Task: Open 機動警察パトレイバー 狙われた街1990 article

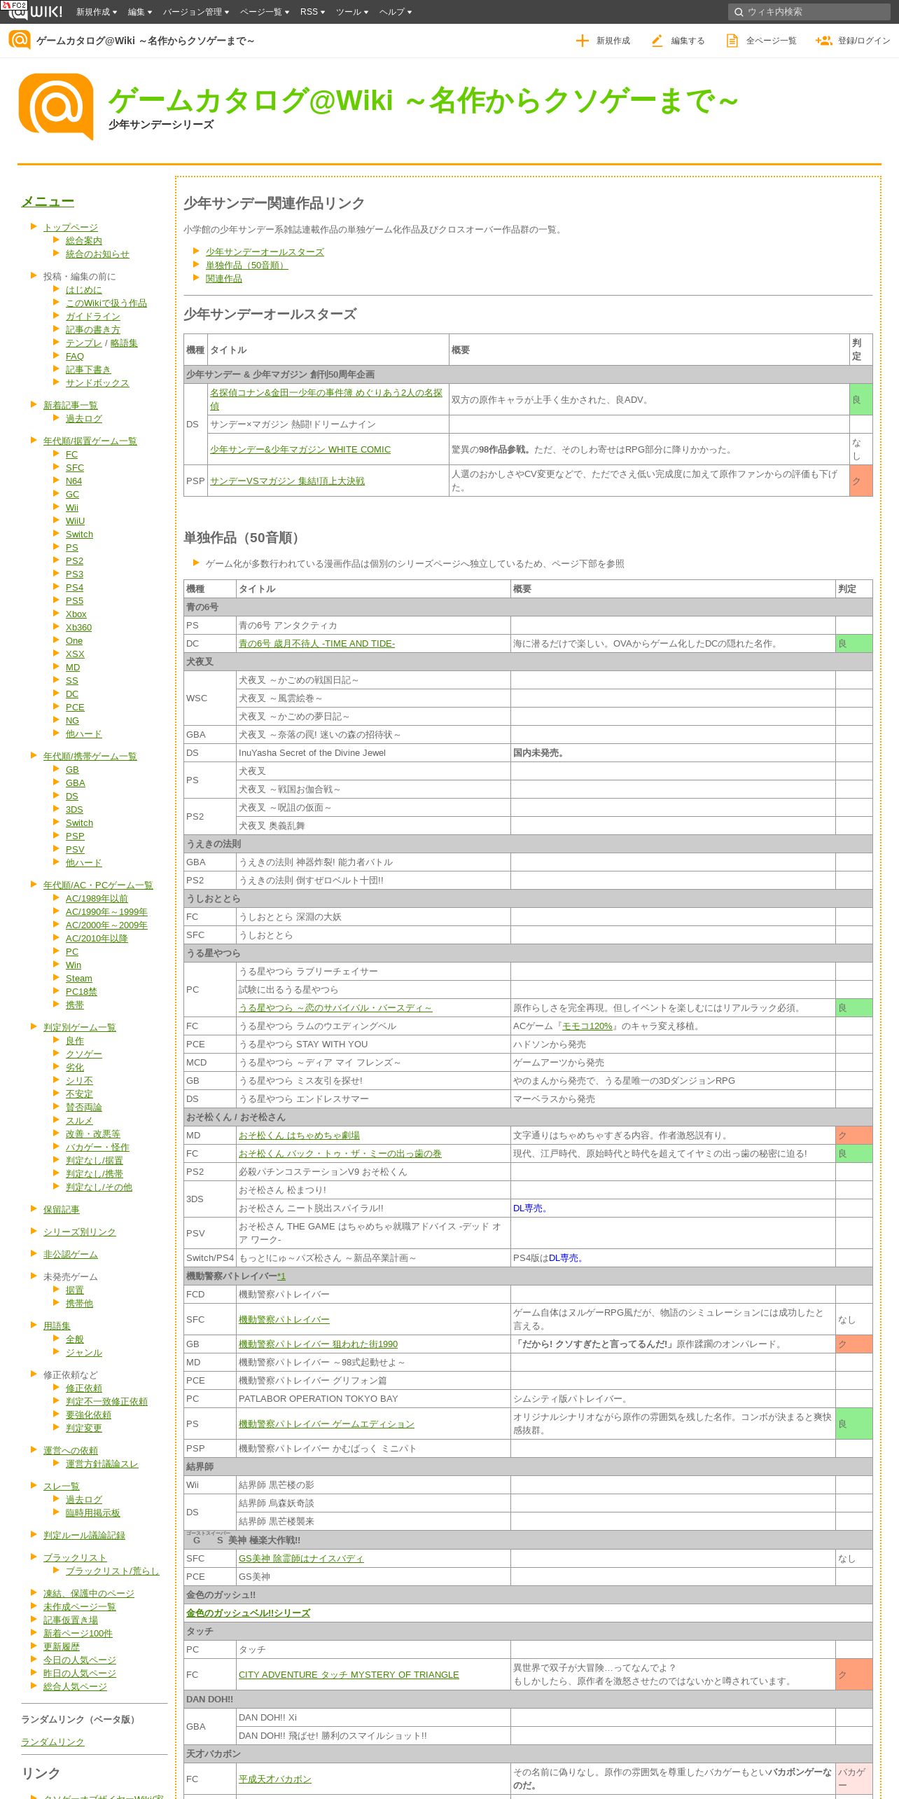Action: tap(318, 1344)
